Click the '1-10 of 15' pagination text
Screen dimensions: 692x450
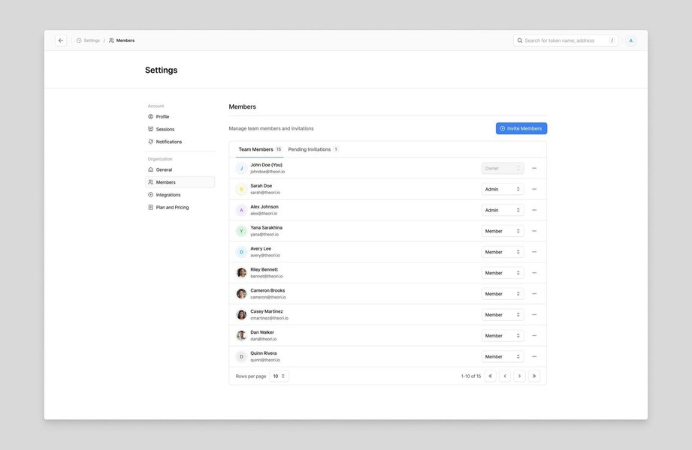[471, 376]
